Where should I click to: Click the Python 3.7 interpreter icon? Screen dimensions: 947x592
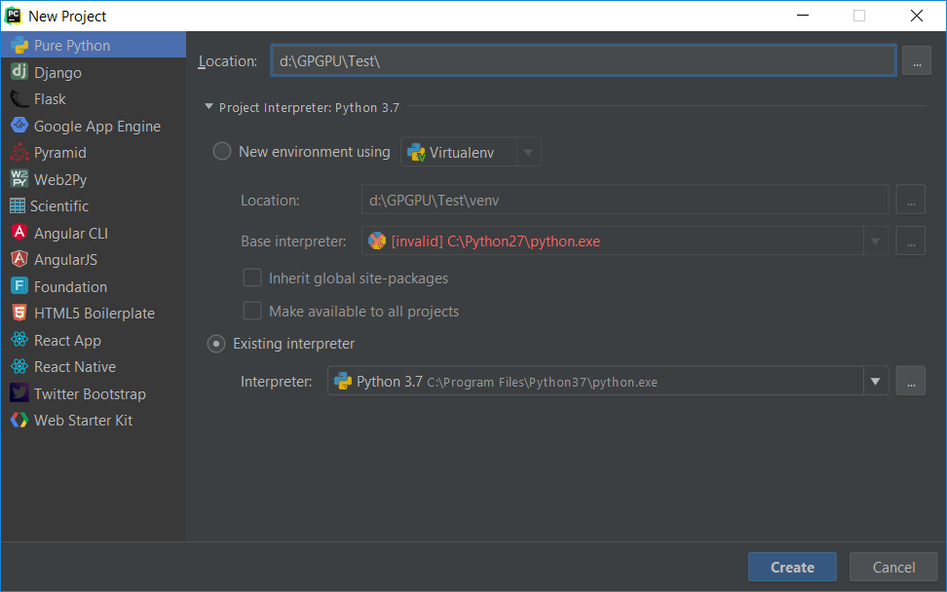[x=343, y=381]
